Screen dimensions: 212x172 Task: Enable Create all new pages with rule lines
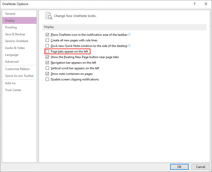pos(47,40)
